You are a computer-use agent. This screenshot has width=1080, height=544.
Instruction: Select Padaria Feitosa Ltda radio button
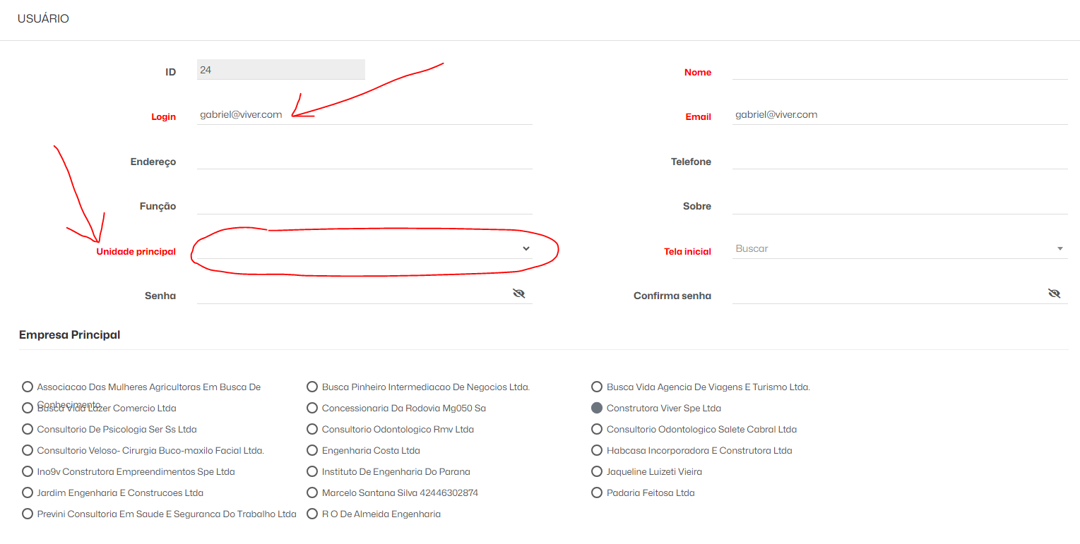point(597,492)
